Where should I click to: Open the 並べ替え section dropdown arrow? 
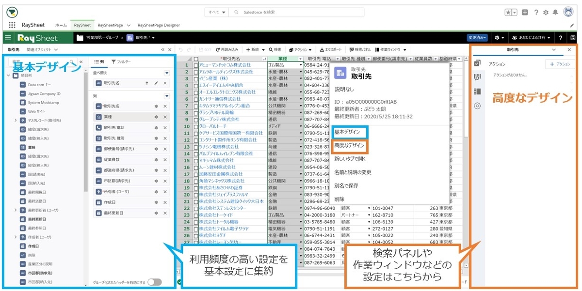(x=167, y=73)
